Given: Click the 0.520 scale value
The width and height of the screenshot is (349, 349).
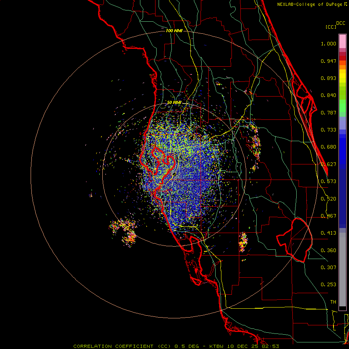Looking at the screenshot, I should (328, 199).
